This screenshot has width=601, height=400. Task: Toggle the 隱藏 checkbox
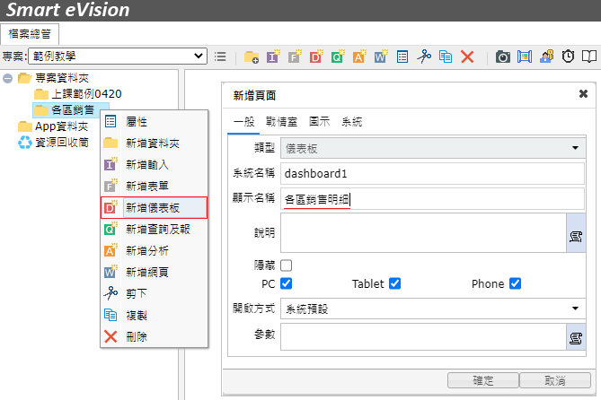(287, 265)
